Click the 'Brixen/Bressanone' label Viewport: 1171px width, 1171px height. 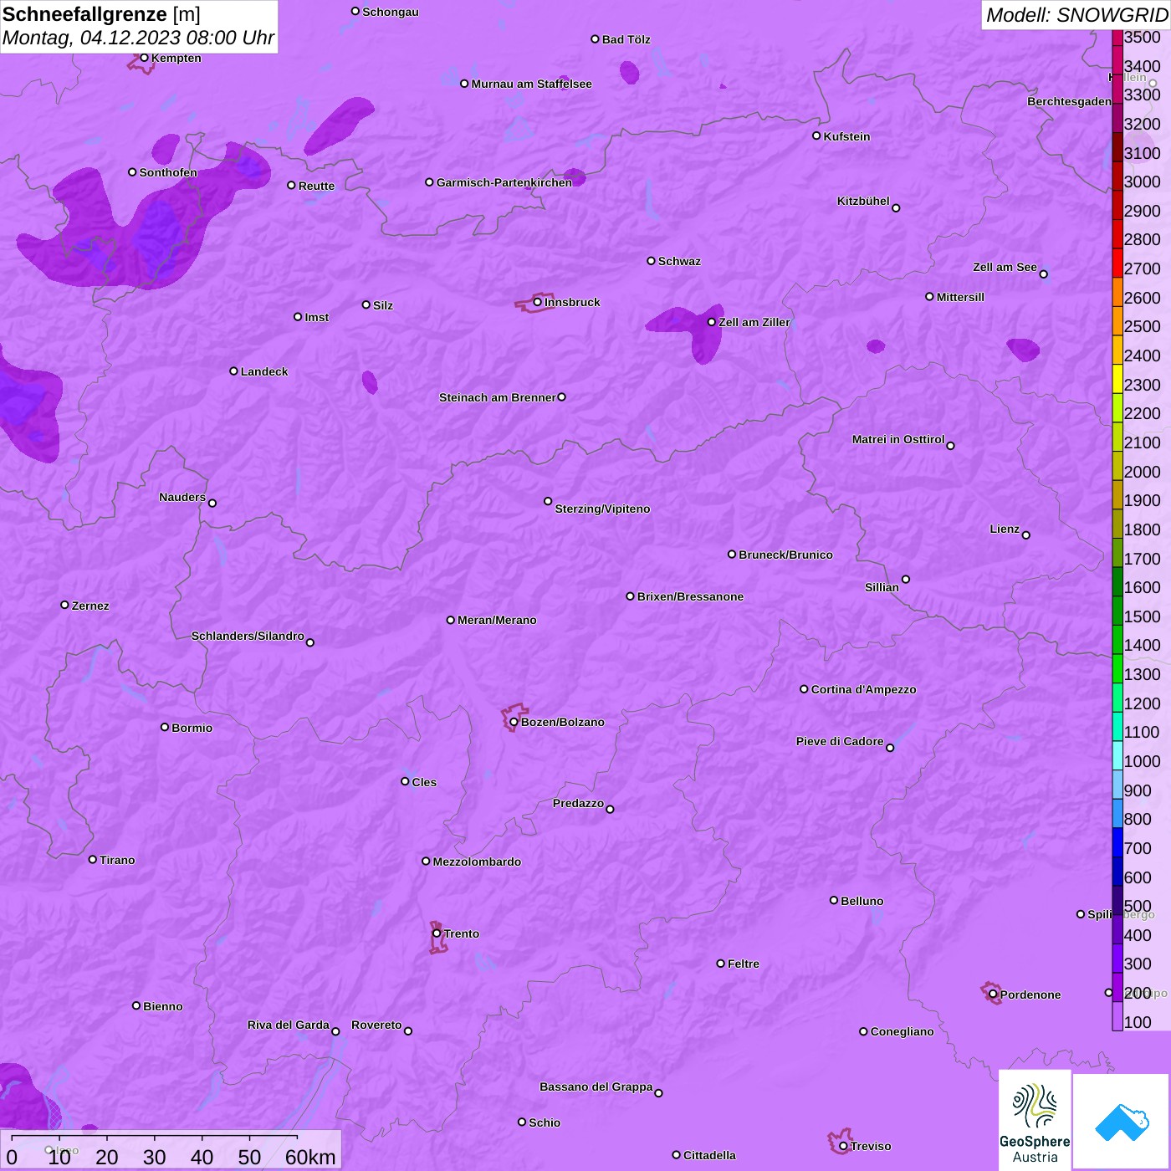tap(690, 596)
